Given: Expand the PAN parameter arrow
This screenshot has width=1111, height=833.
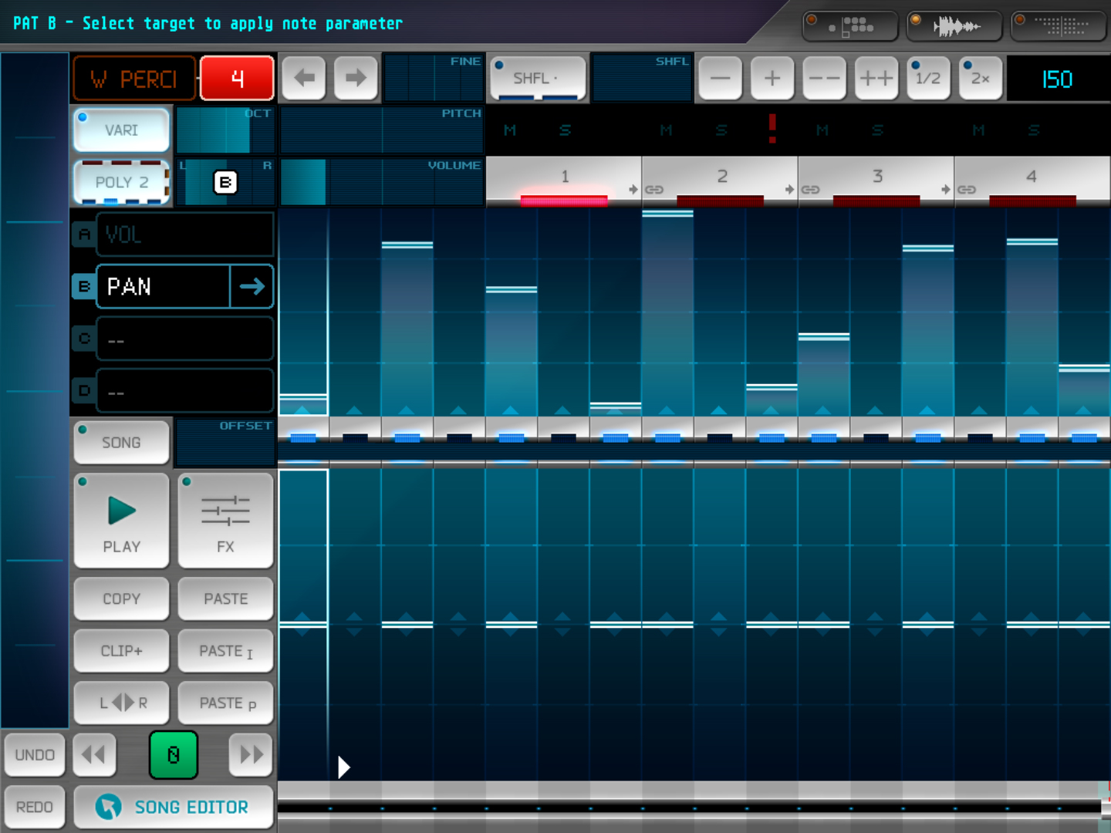Looking at the screenshot, I should click(252, 287).
